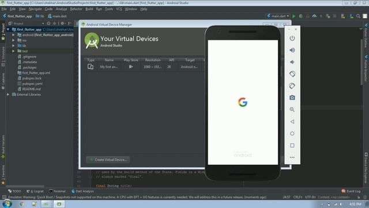Click the lib breadcrumb in the navigation bar
Viewport: 369px width, 208px height.
pos(40,16)
